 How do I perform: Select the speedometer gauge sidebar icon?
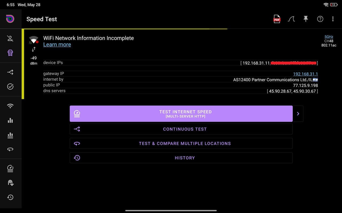click(x=10, y=169)
